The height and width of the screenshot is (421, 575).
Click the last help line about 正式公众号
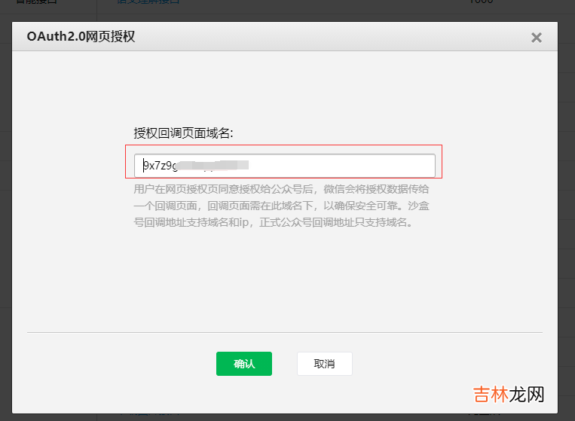273,222
